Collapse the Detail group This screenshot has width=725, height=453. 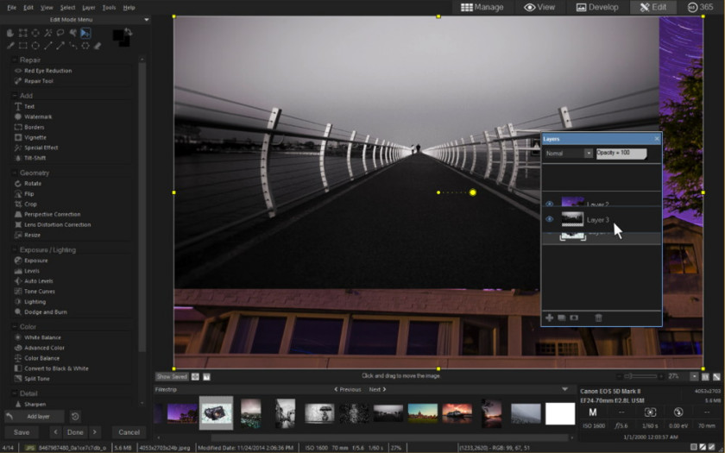(x=15, y=393)
